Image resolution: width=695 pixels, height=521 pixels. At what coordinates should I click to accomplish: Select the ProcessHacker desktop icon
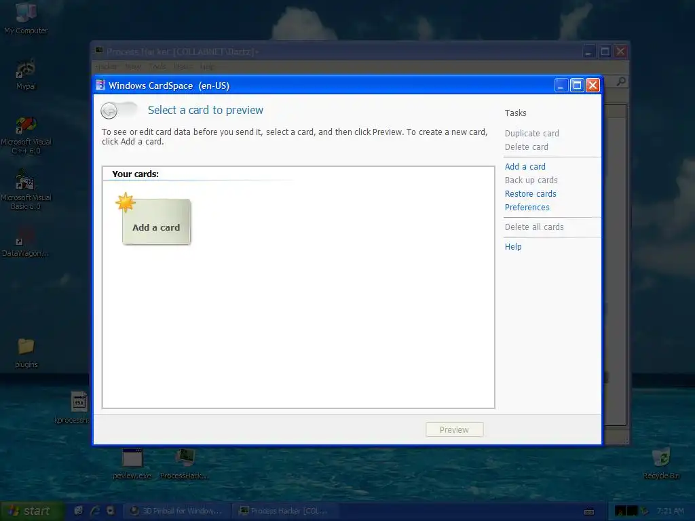pyautogui.click(x=185, y=464)
